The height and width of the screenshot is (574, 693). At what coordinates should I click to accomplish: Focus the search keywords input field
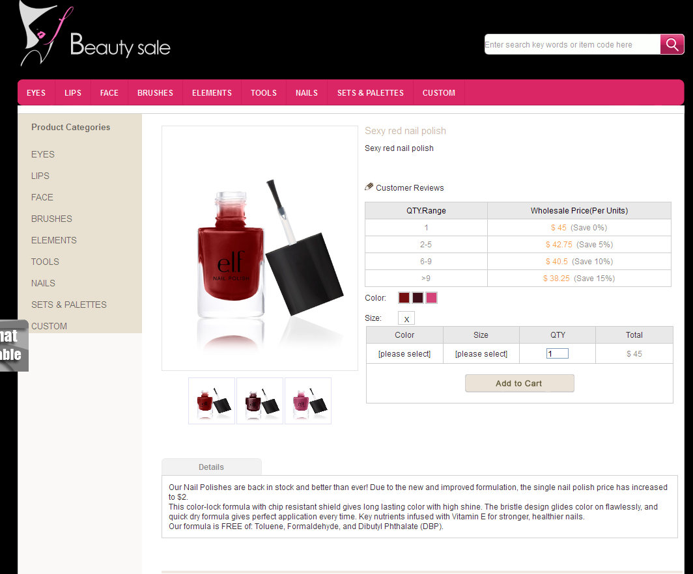573,44
